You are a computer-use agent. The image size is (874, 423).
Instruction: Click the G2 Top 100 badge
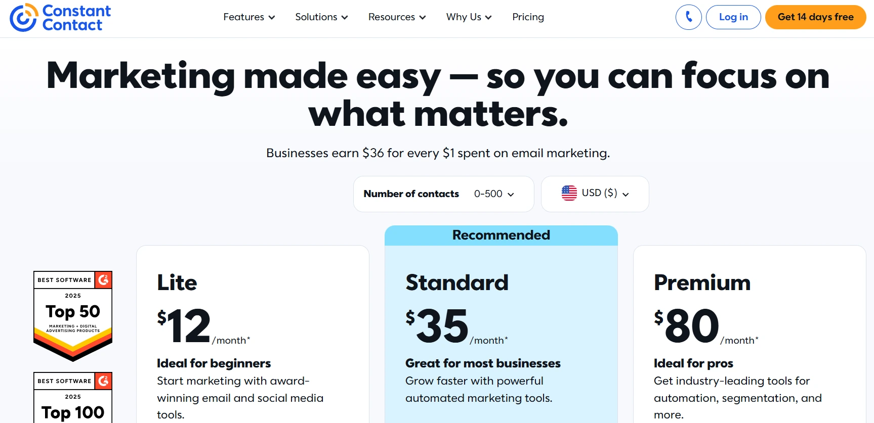point(73,399)
